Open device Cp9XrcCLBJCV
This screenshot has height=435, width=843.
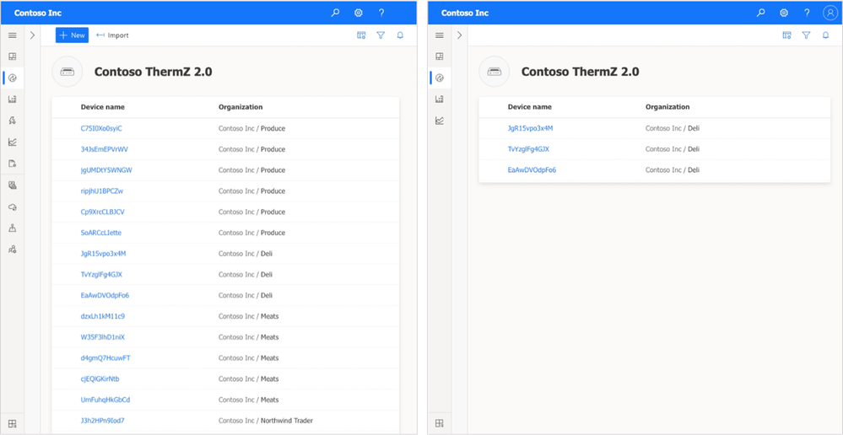pos(103,212)
